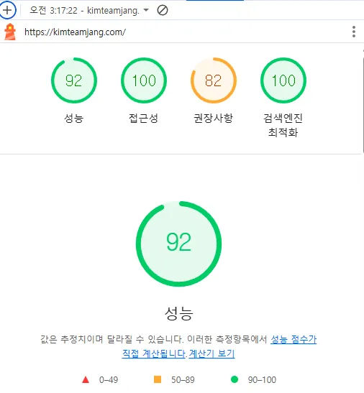Click the 권장사항 score gauge of 82
The width and height of the screenshot is (364, 393).
point(214,80)
